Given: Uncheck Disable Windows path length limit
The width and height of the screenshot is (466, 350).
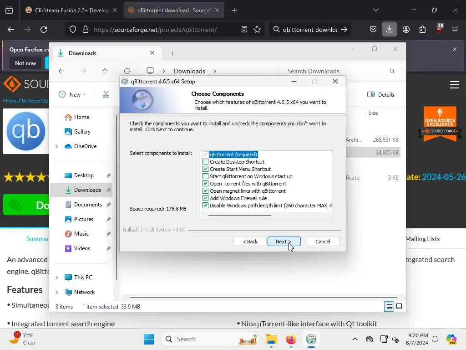Looking at the screenshot, I should click(205, 206).
